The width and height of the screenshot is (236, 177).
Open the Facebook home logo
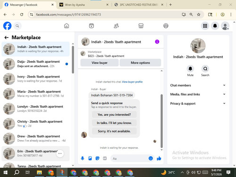(7, 26)
